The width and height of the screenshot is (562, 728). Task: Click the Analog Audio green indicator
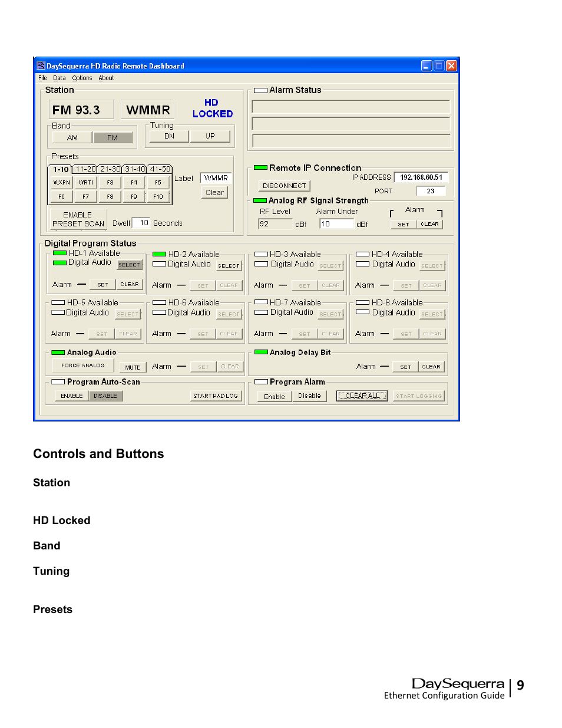tap(58, 353)
